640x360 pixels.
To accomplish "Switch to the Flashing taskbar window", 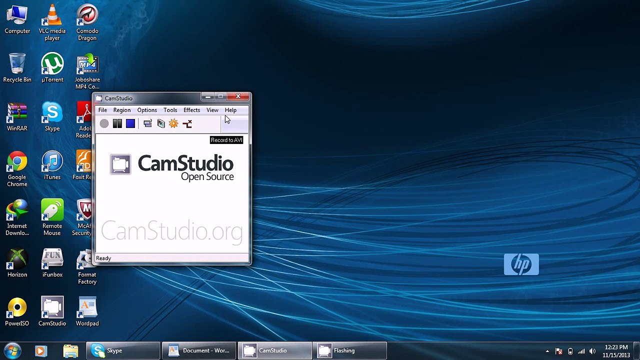I will [x=350, y=350].
